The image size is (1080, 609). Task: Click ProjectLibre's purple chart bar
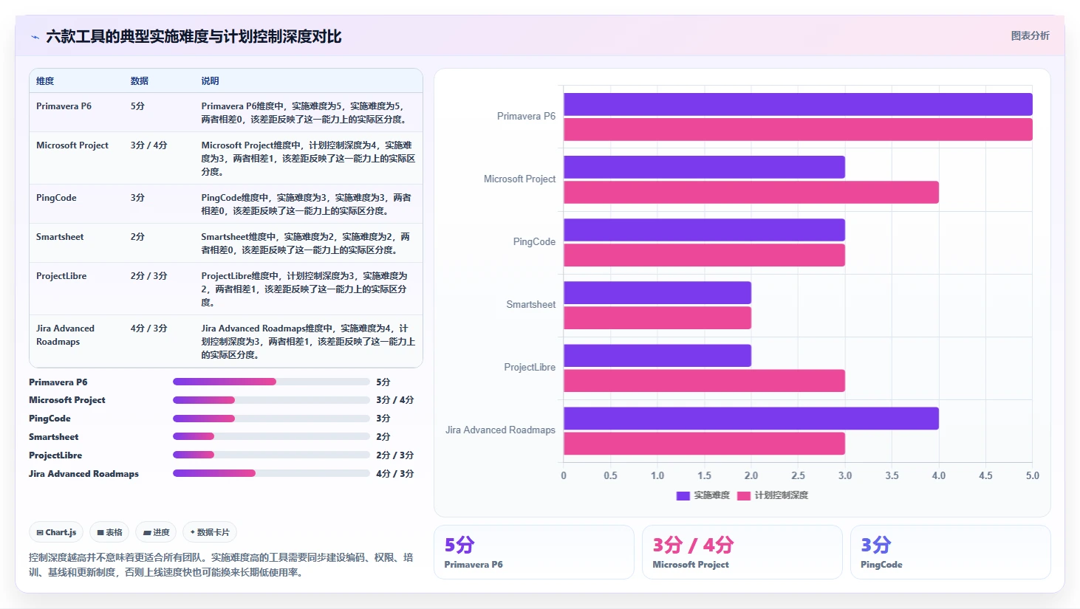click(x=657, y=356)
